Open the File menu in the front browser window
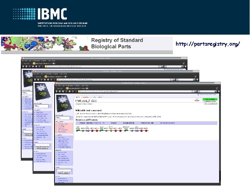 tap(56, 86)
